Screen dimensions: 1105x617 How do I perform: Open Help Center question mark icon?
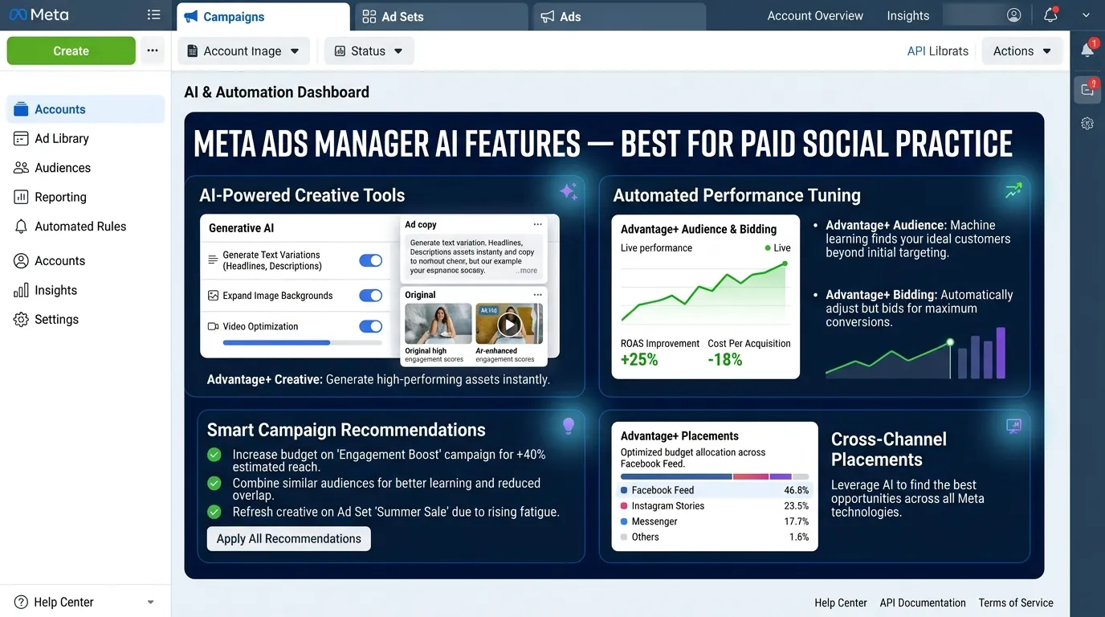21,602
